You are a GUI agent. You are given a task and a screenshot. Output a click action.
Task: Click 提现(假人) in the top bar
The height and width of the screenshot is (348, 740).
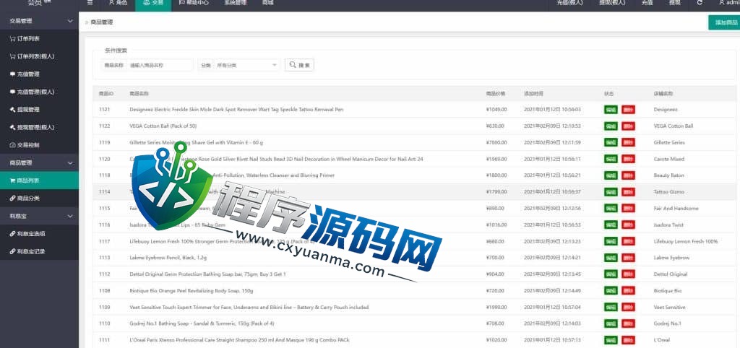(612, 4)
